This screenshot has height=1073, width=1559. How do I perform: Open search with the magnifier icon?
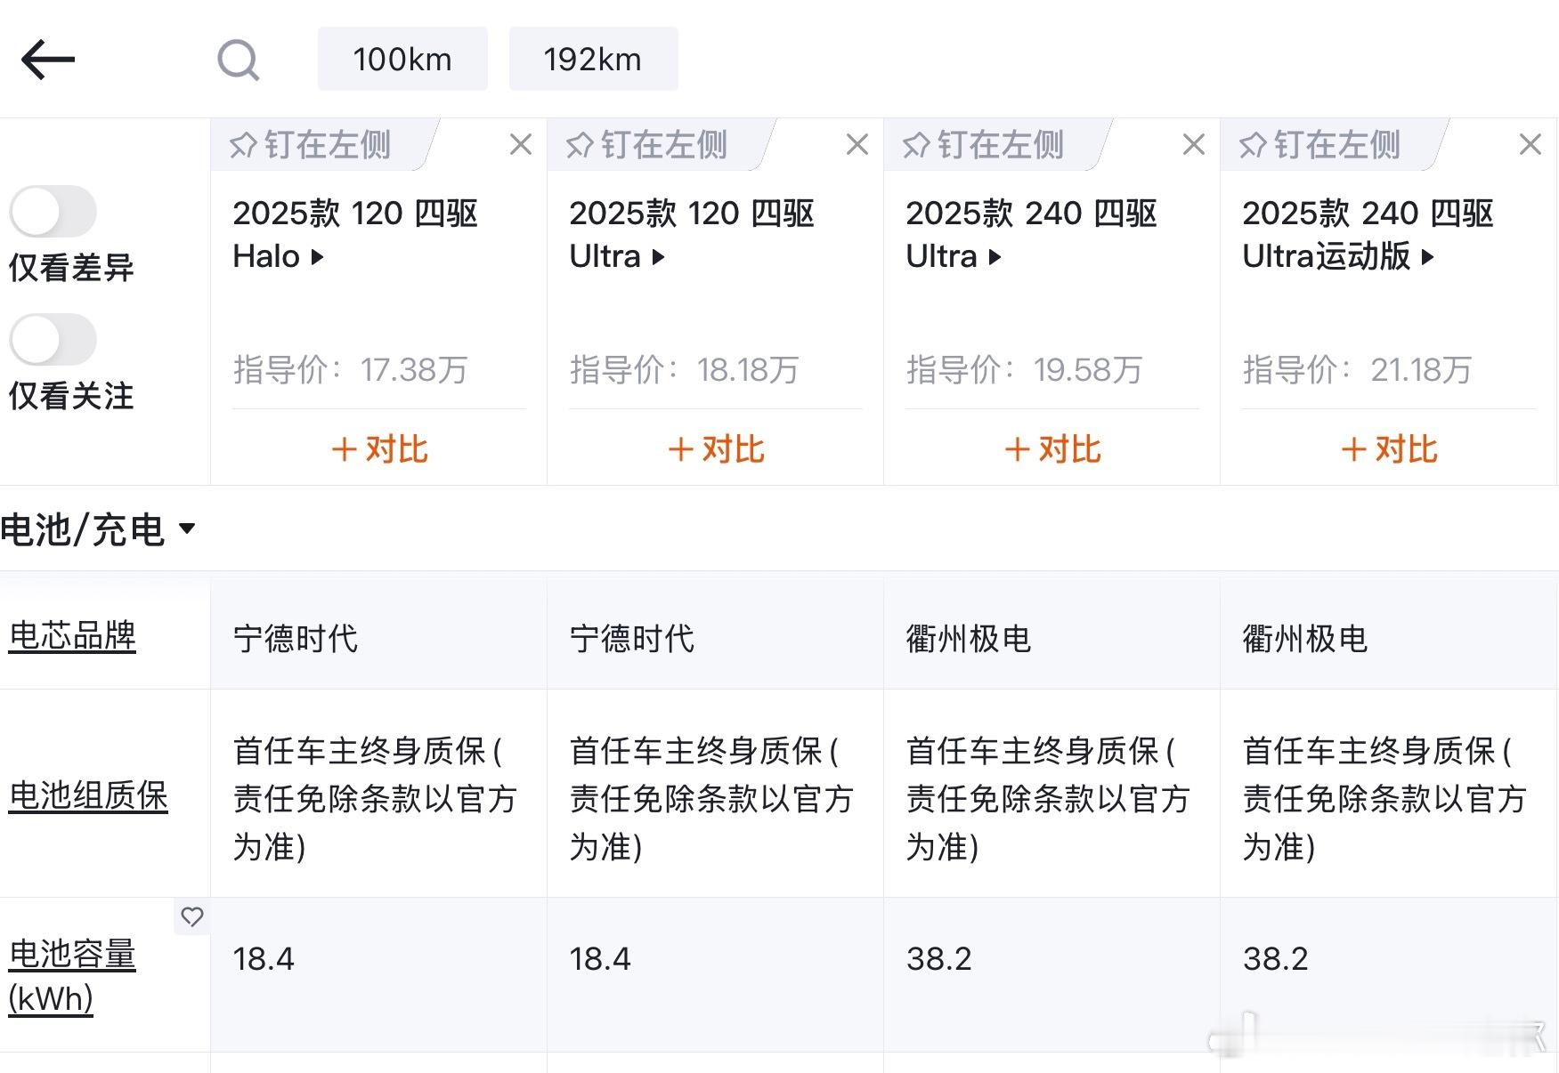point(239,61)
